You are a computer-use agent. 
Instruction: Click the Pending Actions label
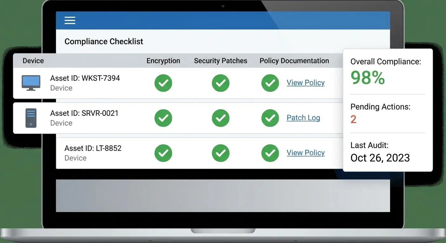[x=380, y=107]
